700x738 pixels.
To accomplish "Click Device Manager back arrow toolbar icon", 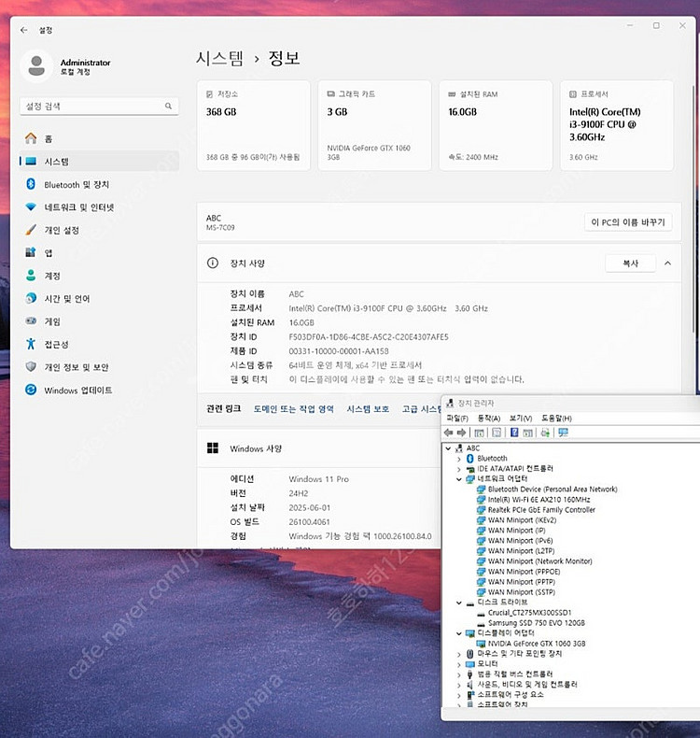I will 449,433.
